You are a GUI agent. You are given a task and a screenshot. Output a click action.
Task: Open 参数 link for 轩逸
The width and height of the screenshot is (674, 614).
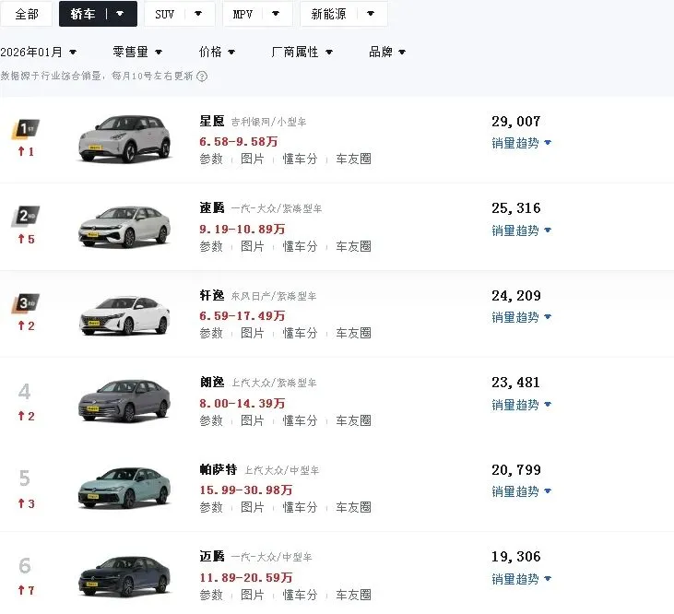pos(211,333)
